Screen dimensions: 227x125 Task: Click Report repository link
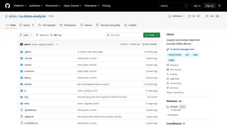[175, 93]
